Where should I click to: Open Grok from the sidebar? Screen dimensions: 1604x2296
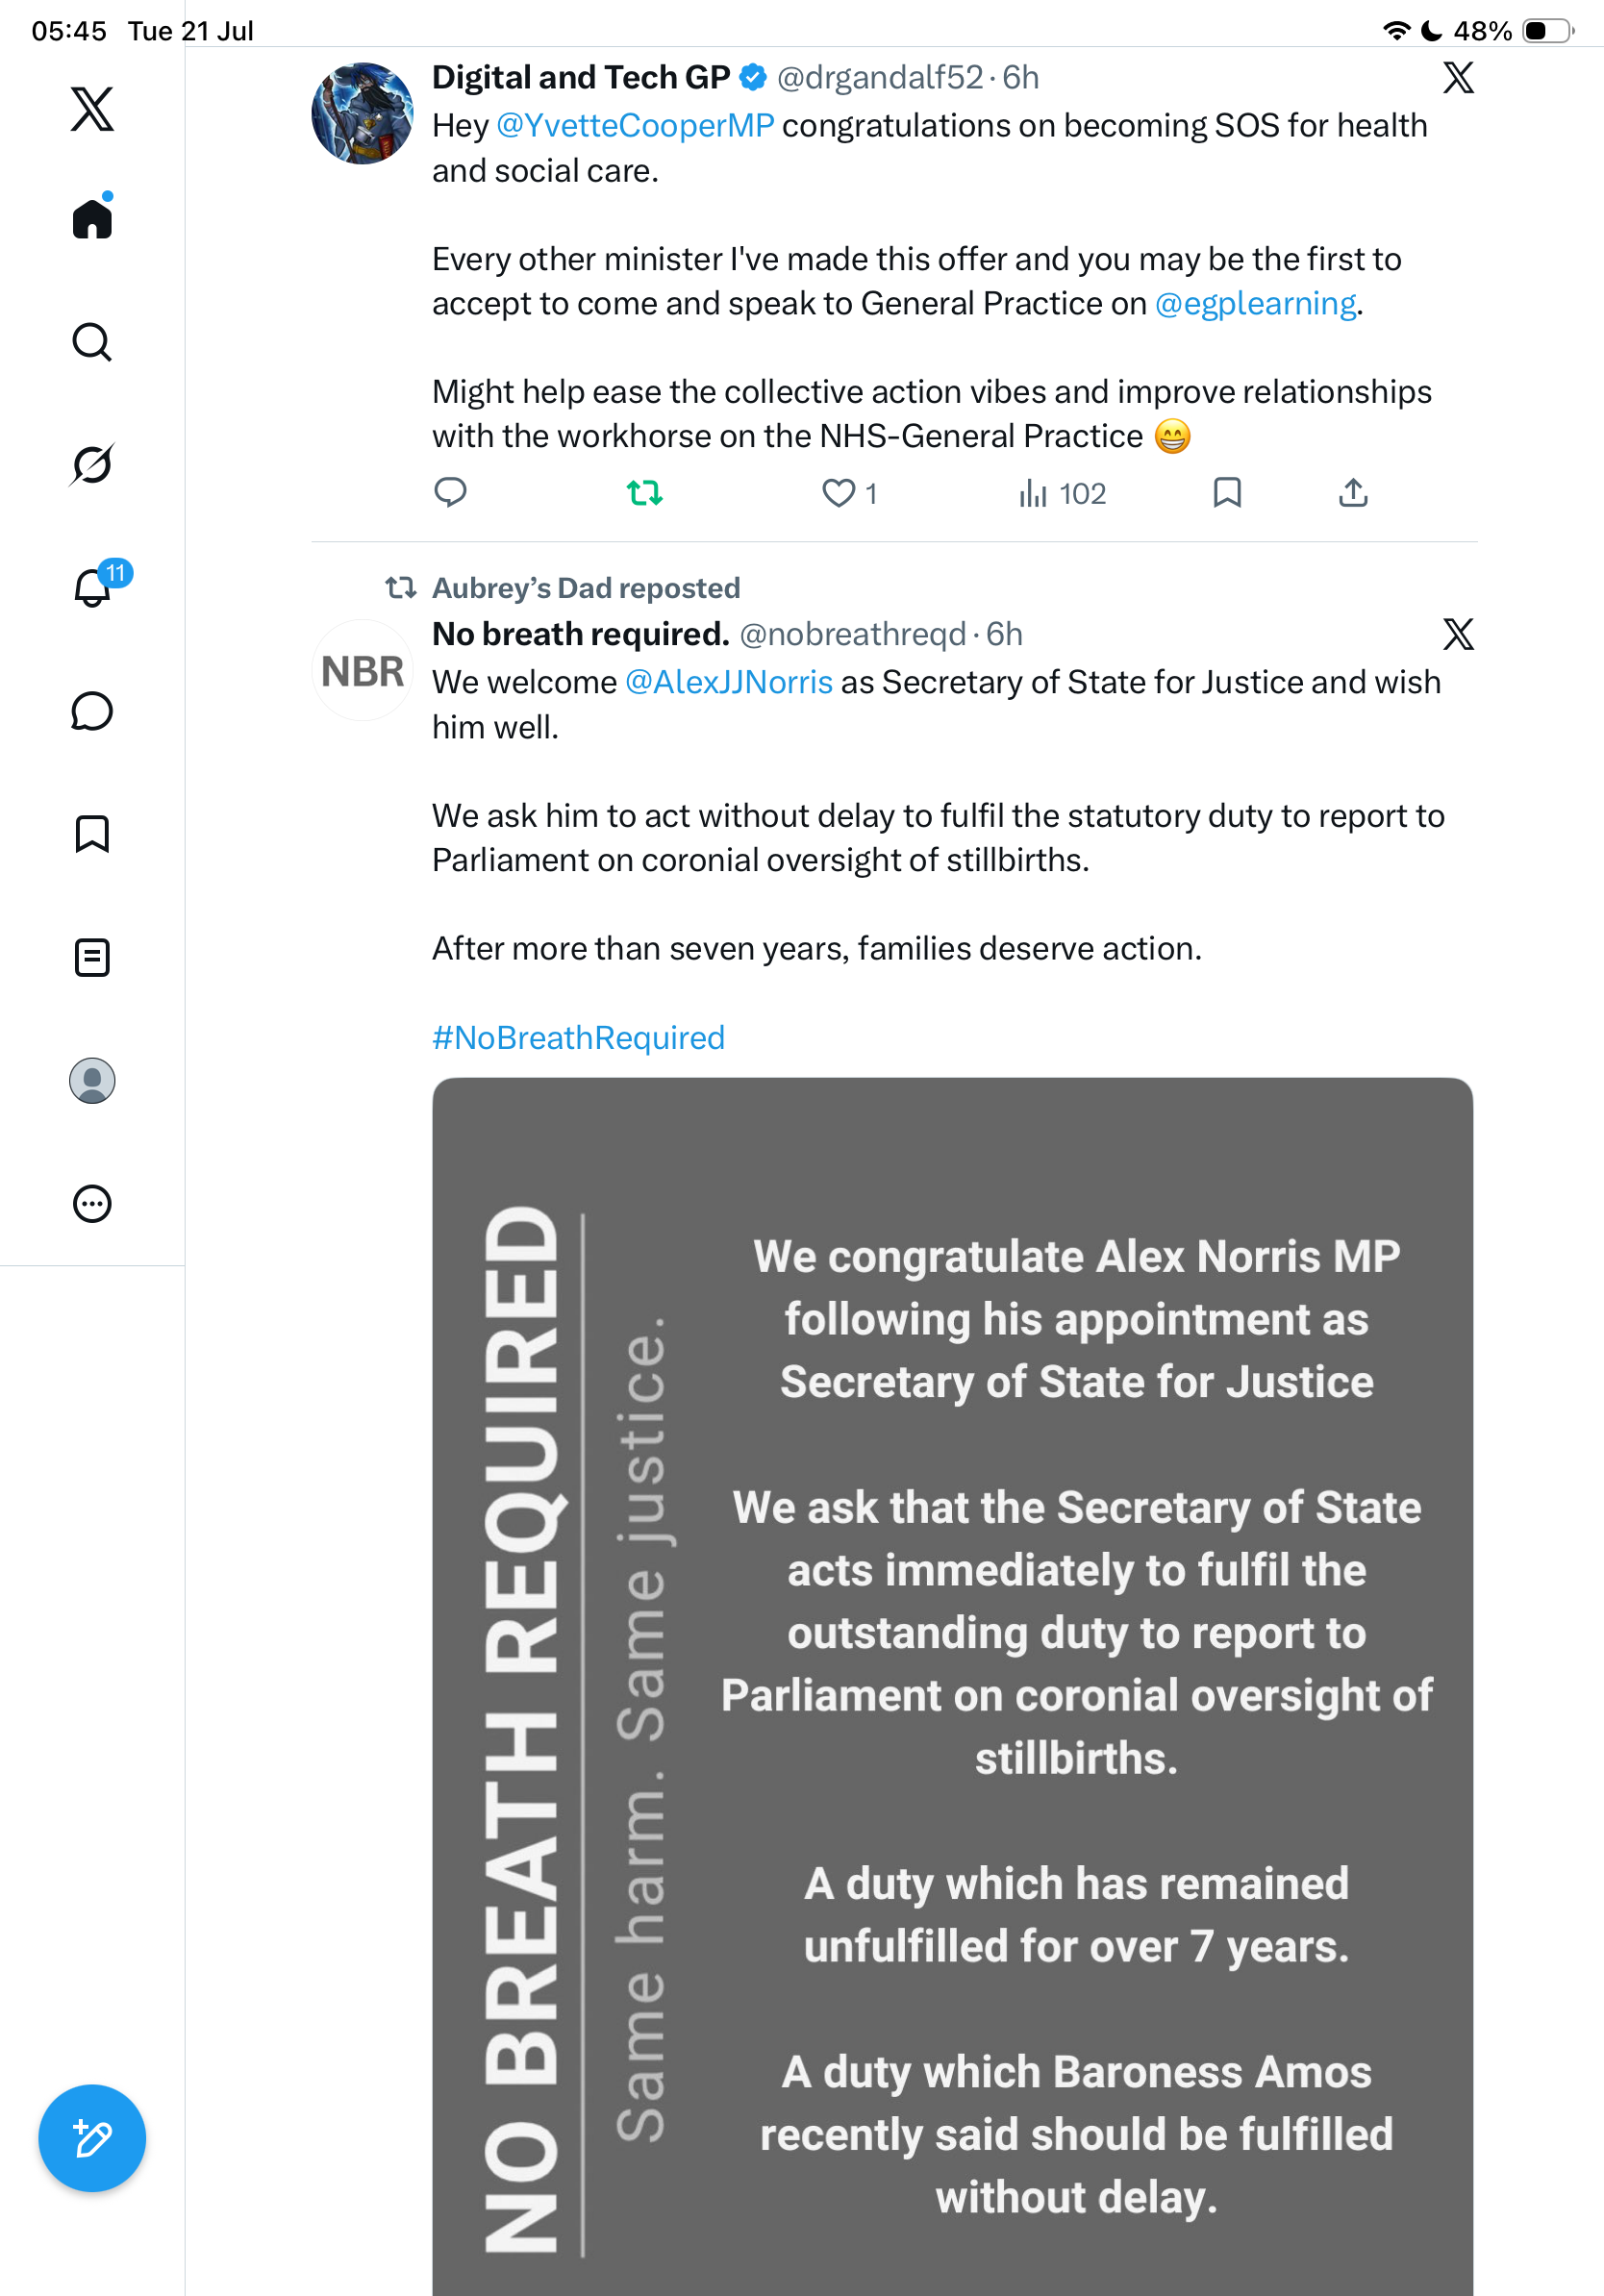(92, 464)
